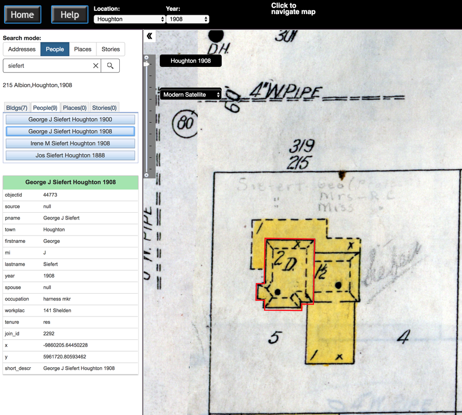Click the tenure value 'res'
The image size is (462, 415).
coord(47,322)
